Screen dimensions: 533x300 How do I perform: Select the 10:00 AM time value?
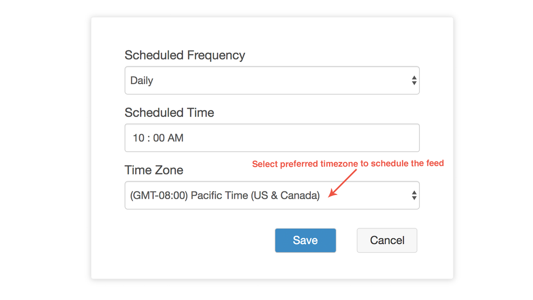[158, 137]
